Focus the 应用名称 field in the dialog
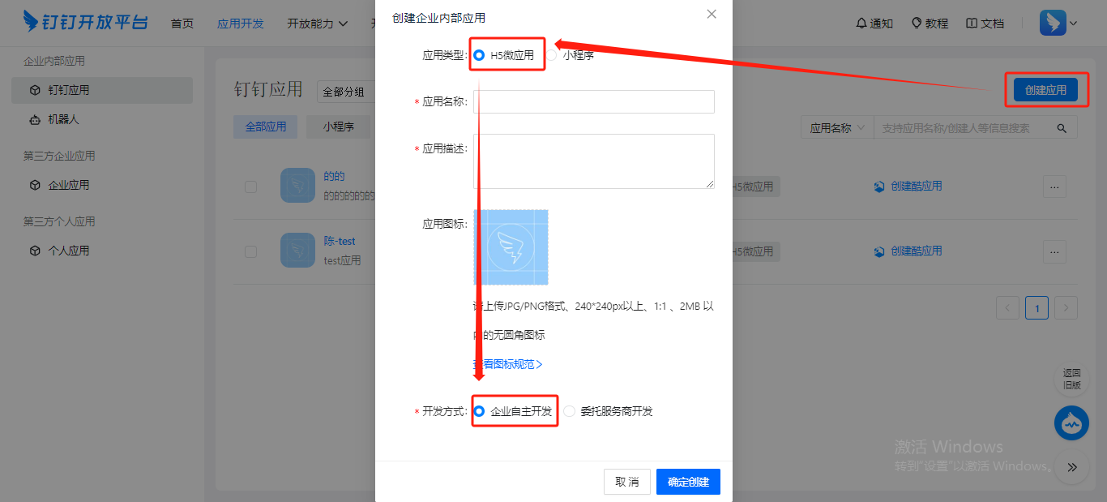The width and height of the screenshot is (1107, 502). coord(594,101)
